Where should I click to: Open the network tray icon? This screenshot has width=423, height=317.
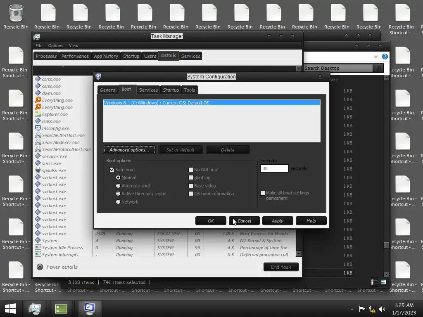372,309
